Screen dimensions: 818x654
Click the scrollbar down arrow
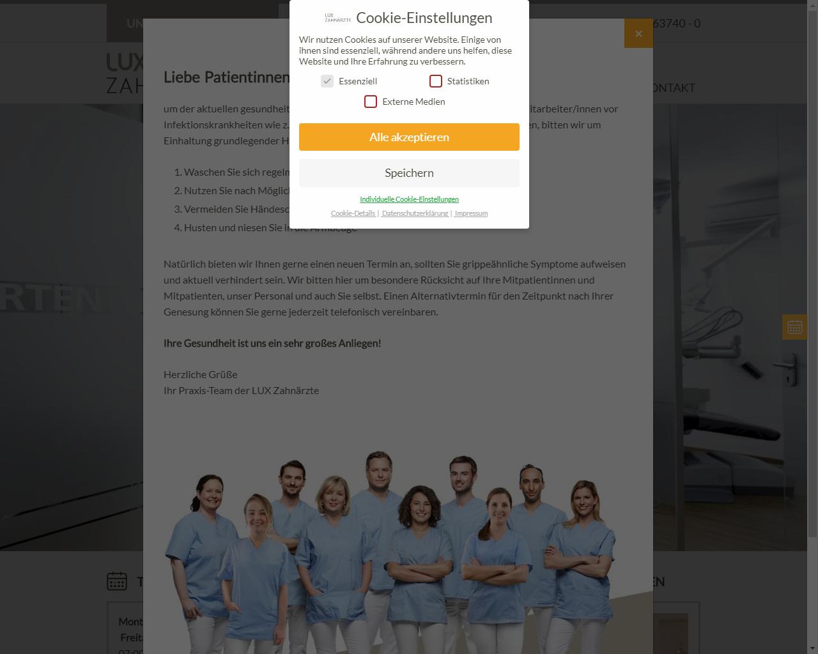click(812, 648)
